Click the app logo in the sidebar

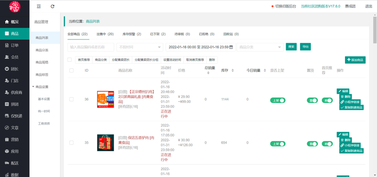pyautogui.click(x=15, y=7)
